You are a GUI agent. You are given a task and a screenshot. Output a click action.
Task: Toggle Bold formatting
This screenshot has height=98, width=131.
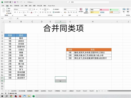(x=15, y=12)
